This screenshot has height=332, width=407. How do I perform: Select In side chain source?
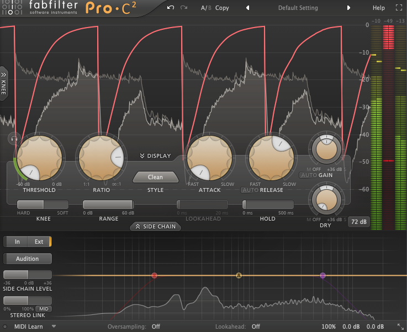click(x=17, y=242)
